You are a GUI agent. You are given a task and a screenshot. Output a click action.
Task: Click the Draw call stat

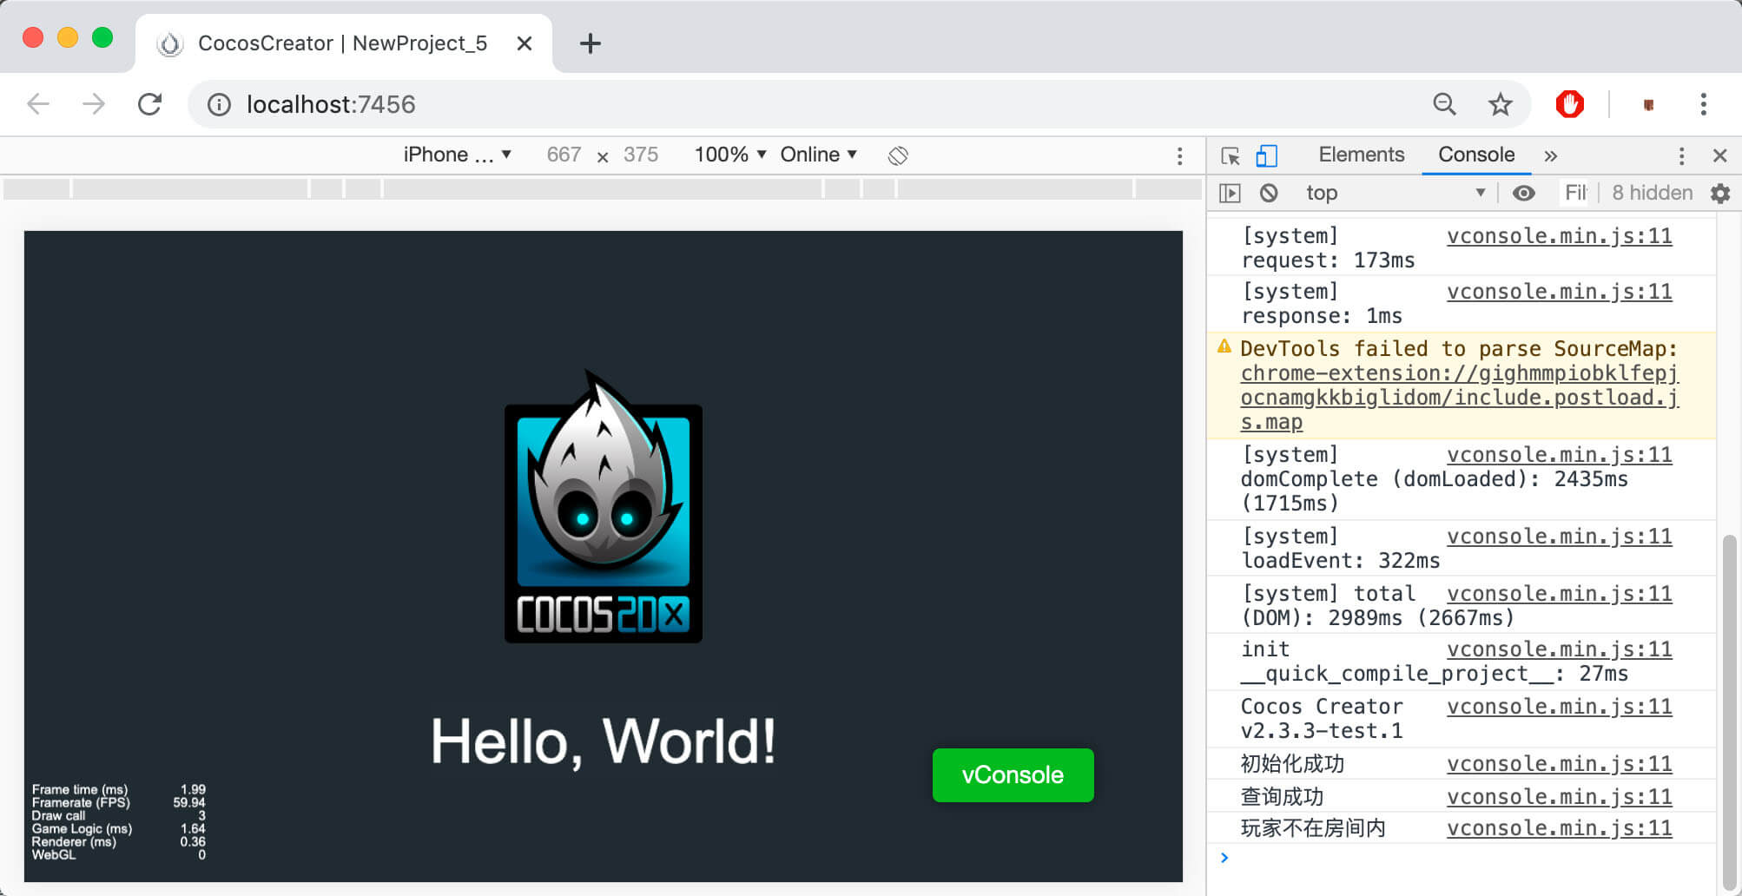118,815
